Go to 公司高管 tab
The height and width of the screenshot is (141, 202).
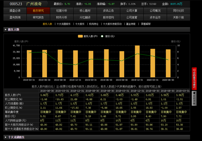pos(131,17)
